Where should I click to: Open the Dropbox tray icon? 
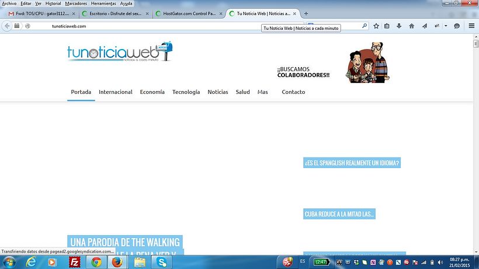click(x=356, y=263)
